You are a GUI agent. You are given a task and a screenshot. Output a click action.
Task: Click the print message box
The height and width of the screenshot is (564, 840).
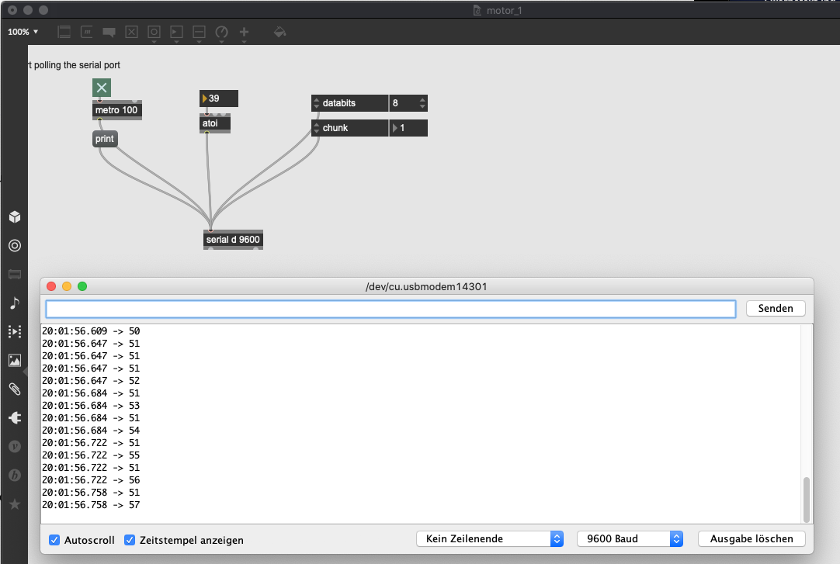(105, 139)
